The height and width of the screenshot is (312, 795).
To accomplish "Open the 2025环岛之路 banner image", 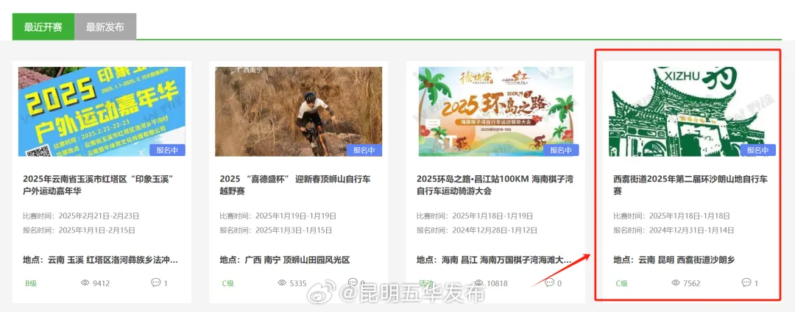I will pos(496,111).
